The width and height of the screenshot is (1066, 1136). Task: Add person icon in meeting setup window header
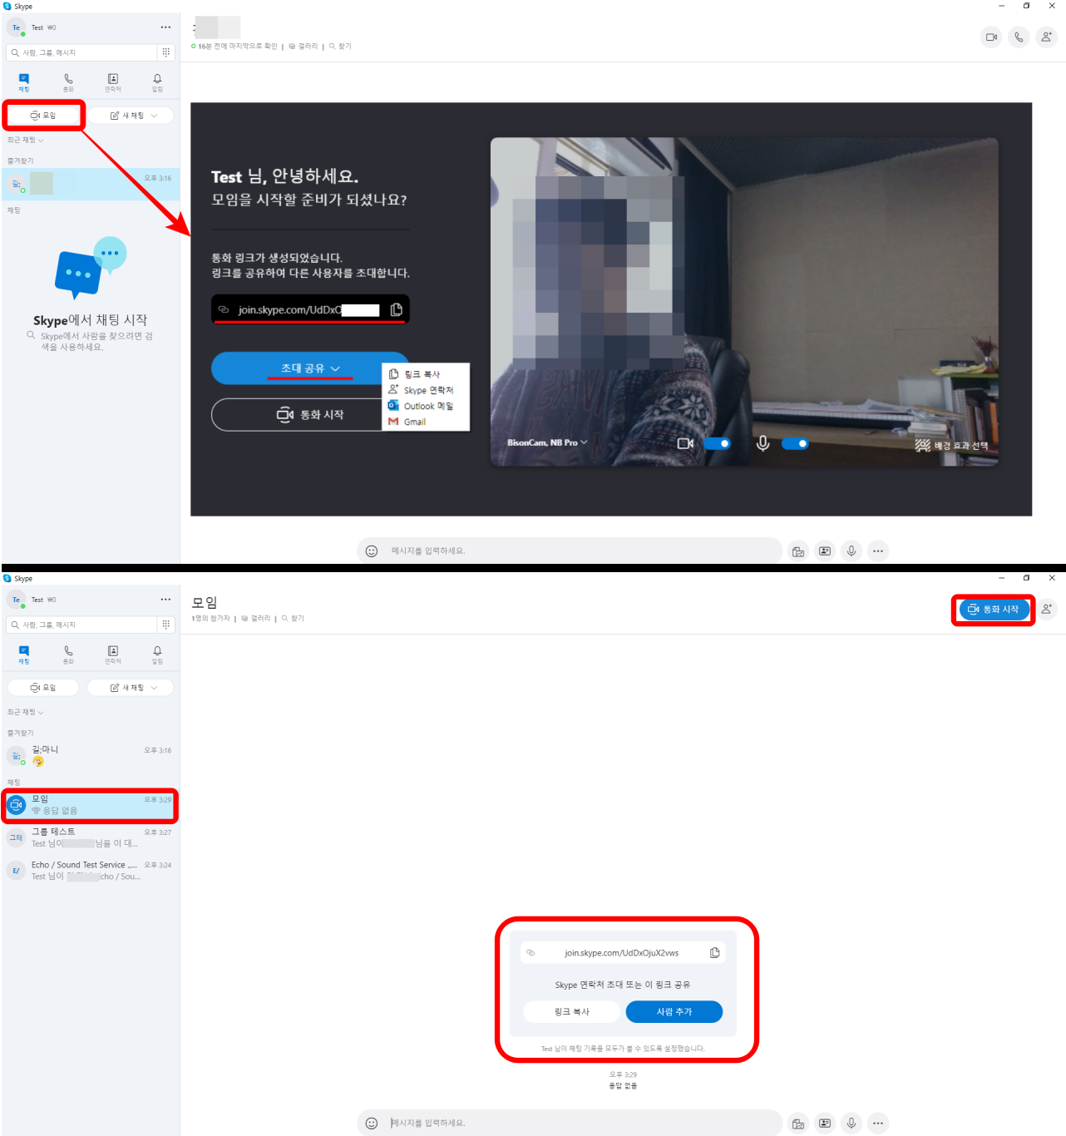coord(1046,37)
